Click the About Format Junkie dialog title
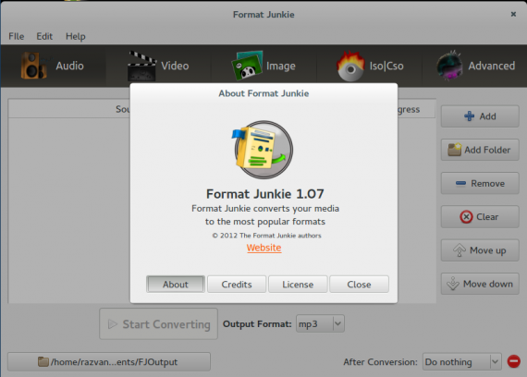Viewport: 527px width, 377px height. (x=263, y=93)
